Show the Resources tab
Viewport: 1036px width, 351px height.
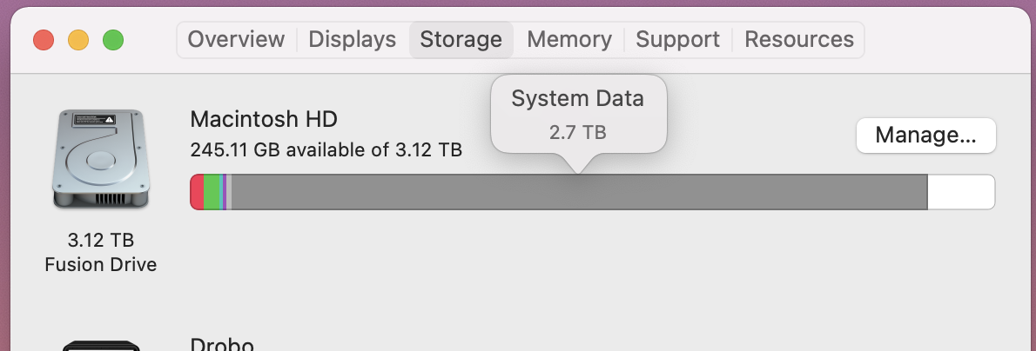[x=799, y=40]
